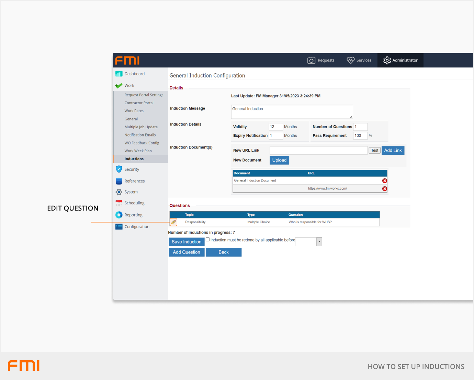Viewport: 474px width, 380px height.
Task: Select Contractor Portal in Work menu
Action: (139, 103)
